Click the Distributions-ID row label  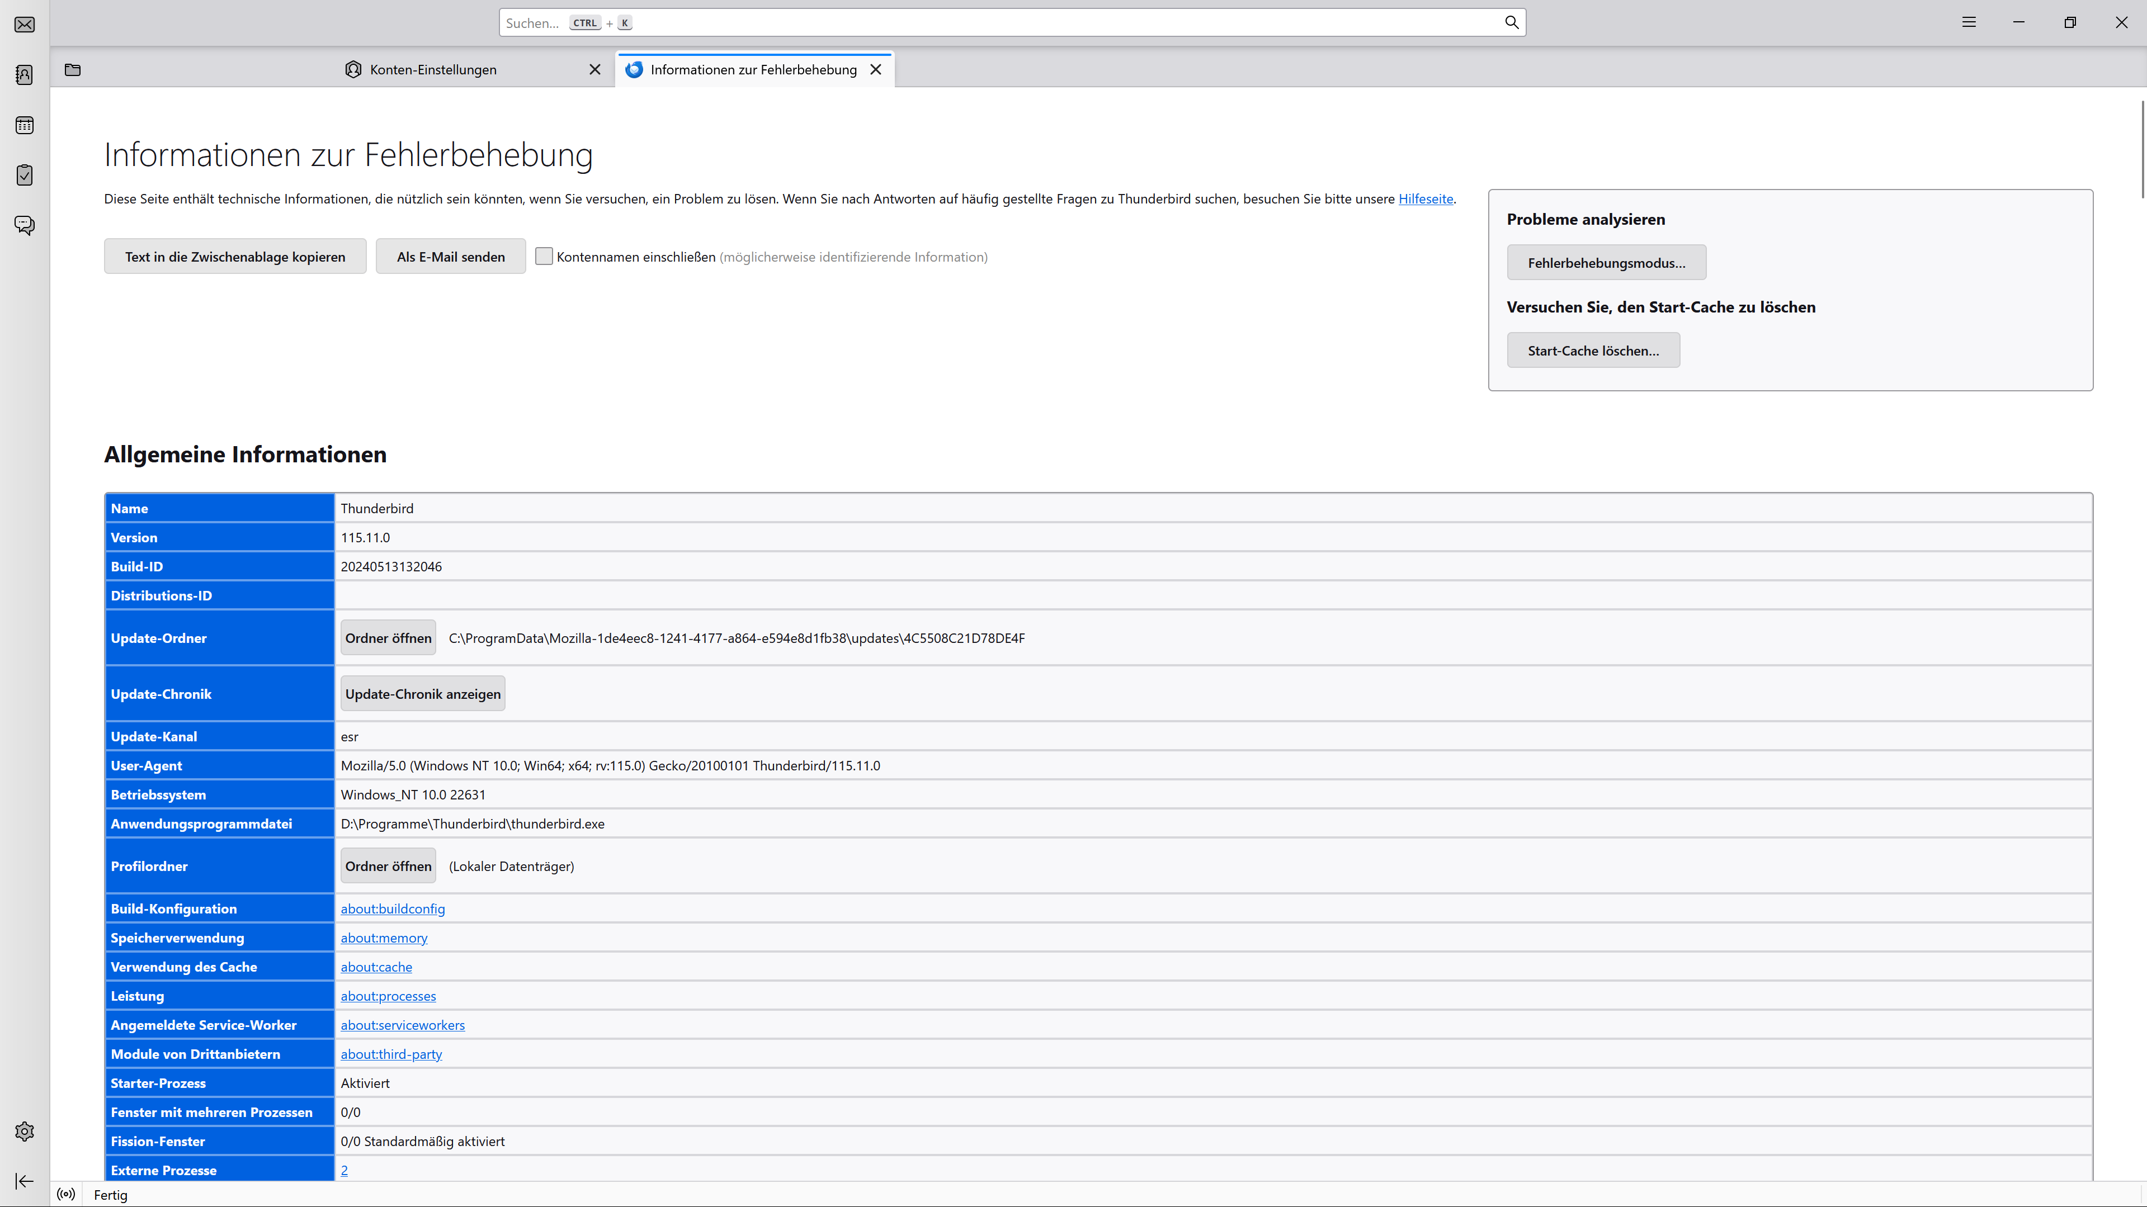pos(162,595)
